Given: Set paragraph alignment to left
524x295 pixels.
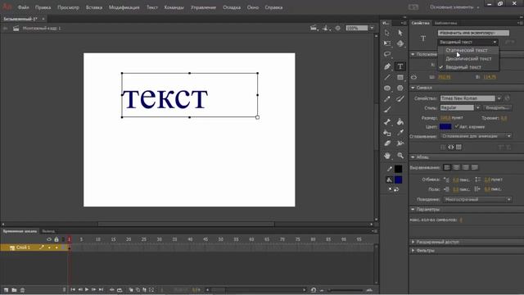Looking at the screenshot, I should [447, 167].
